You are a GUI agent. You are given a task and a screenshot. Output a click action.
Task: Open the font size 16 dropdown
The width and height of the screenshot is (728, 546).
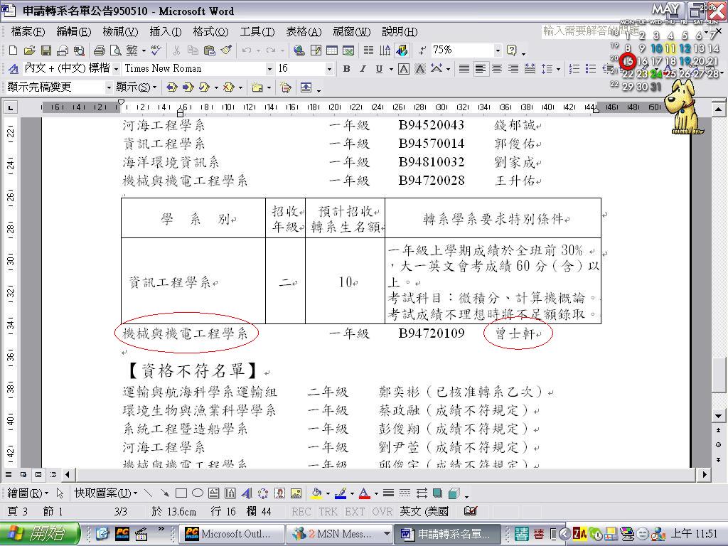(329, 69)
